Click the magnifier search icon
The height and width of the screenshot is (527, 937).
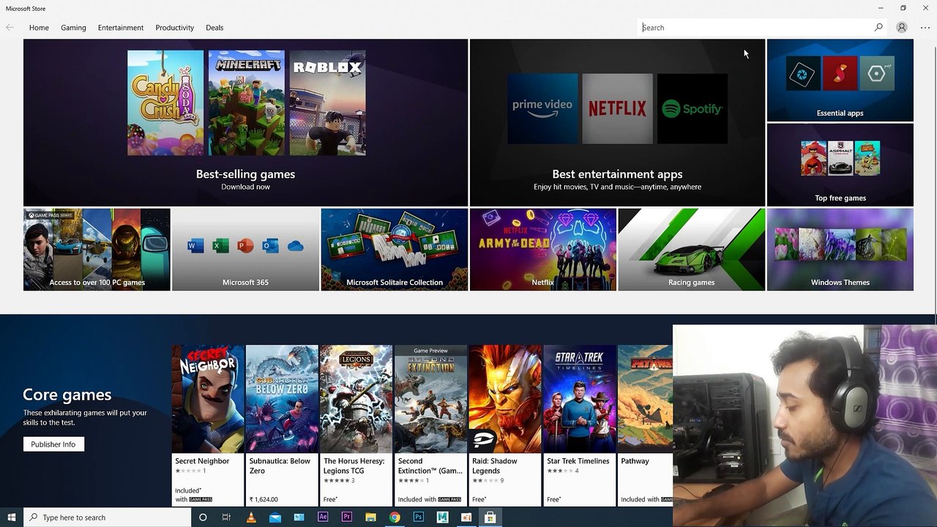pyautogui.click(x=878, y=27)
